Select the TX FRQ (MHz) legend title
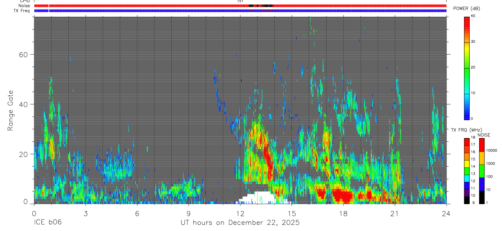Viewport: 502px width, 231px height. [x=466, y=130]
